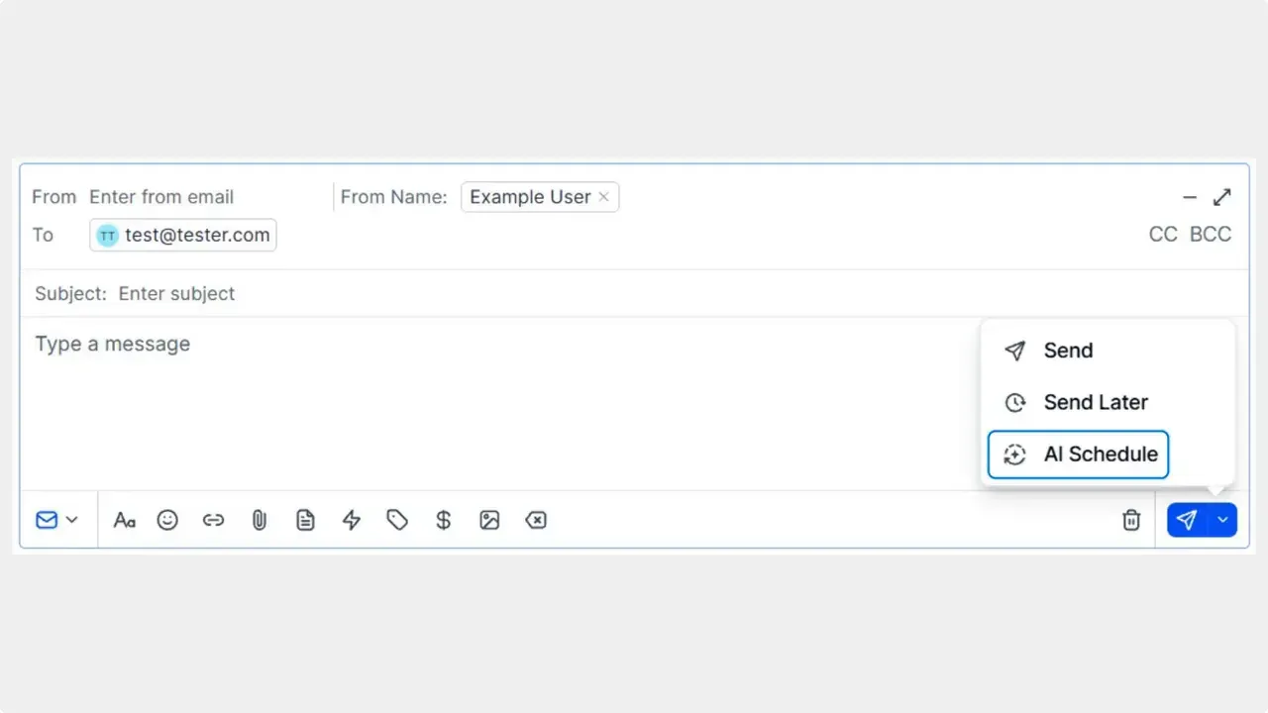Open the emoji picker
The width and height of the screenshot is (1268, 713).
click(x=167, y=520)
